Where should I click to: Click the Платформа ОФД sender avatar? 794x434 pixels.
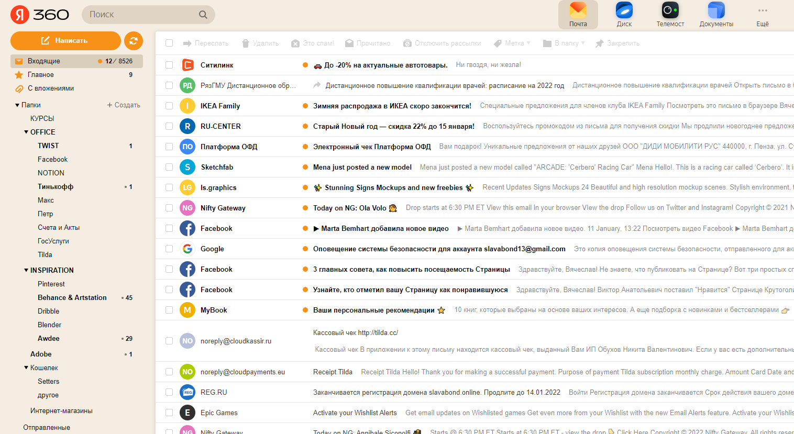coord(188,147)
